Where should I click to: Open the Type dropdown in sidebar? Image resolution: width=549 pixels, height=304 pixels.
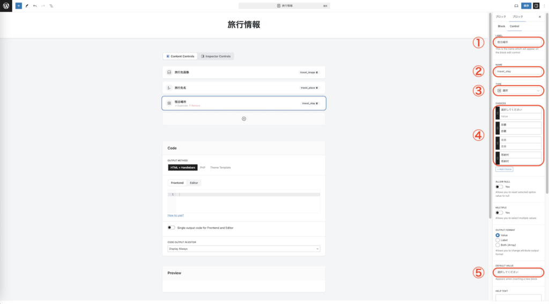[518, 90]
